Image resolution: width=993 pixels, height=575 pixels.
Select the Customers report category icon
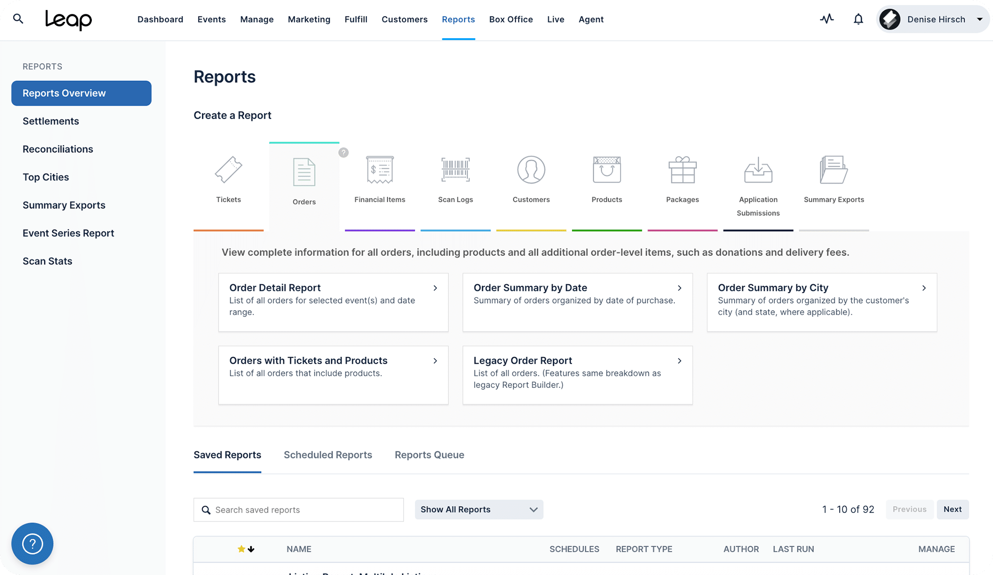coord(531,170)
